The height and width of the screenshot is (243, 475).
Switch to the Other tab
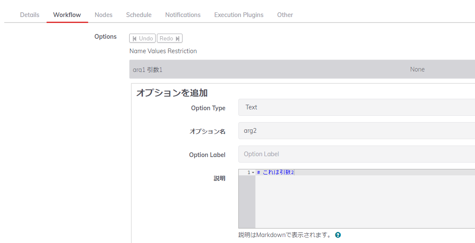[x=285, y=15]
